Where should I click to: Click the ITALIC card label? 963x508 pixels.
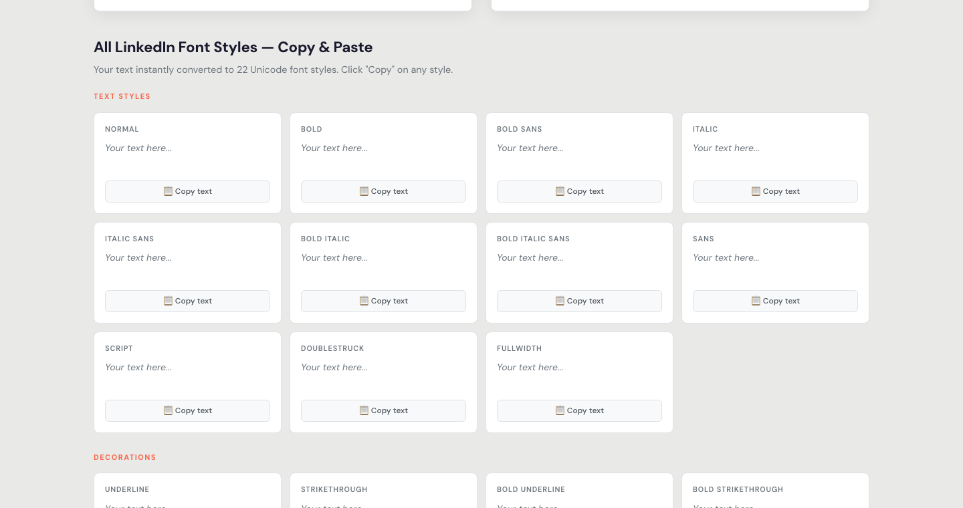(706, 129)
